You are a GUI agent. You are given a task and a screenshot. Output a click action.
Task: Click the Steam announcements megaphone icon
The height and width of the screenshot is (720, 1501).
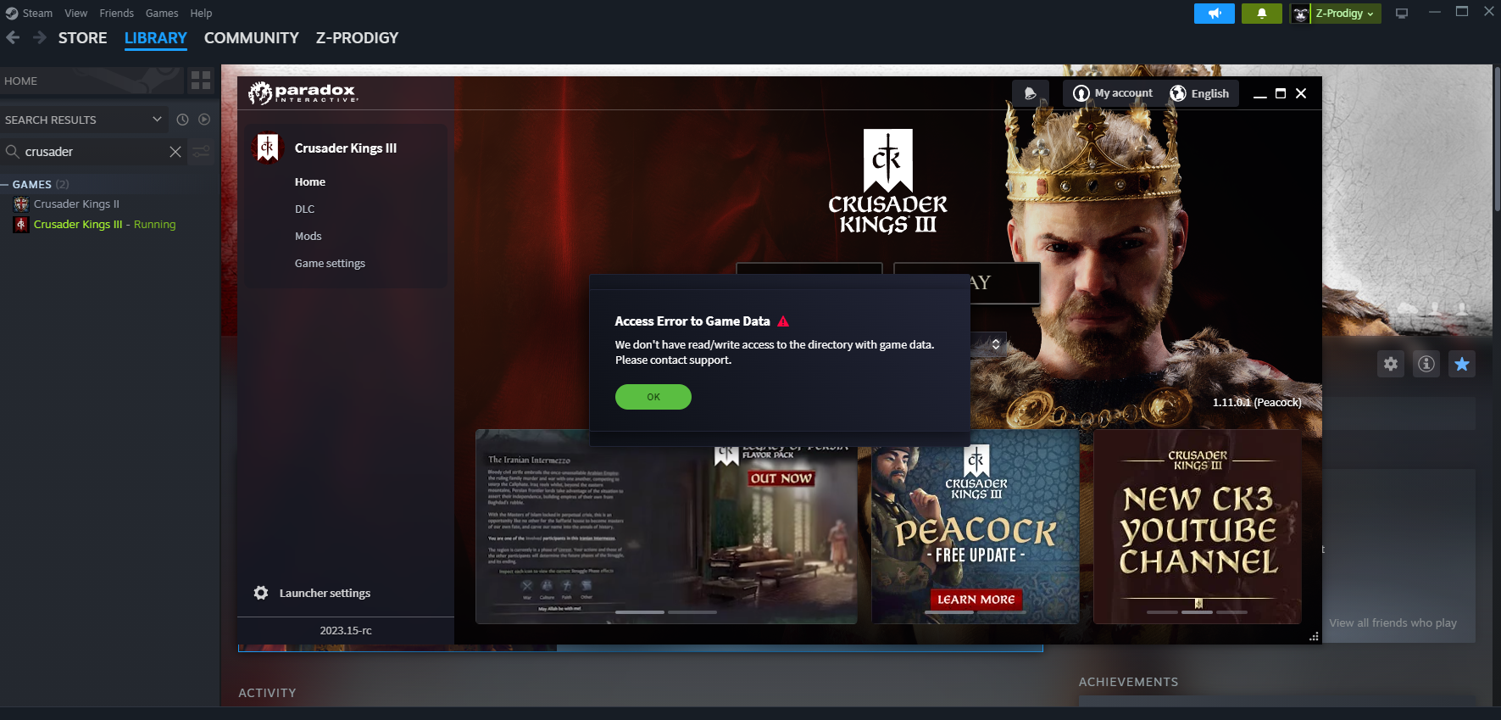tap(1214, 14)
